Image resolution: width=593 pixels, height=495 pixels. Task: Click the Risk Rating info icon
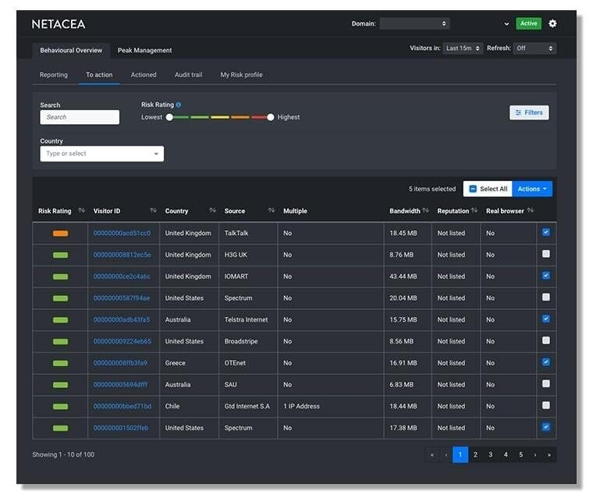pos(179,105)
